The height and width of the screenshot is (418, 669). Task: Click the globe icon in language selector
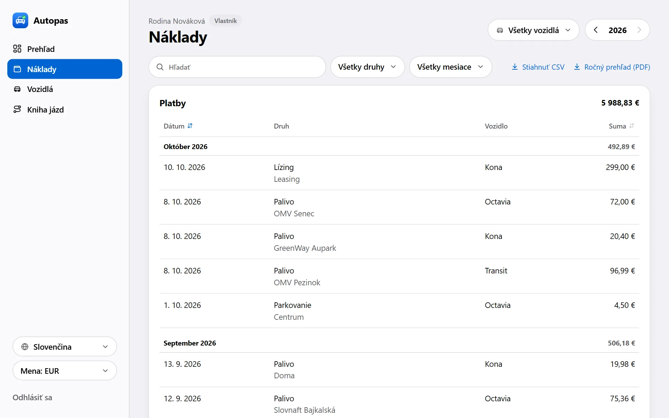[25, 347]
